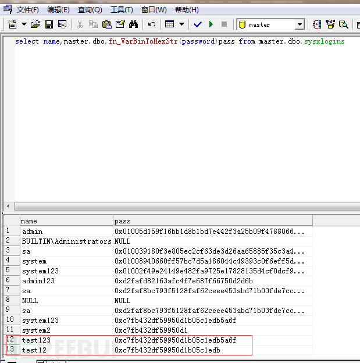Open the 查询(Q) menu
The width and height of the screenshot is (360, 363).
click(90, 10)
